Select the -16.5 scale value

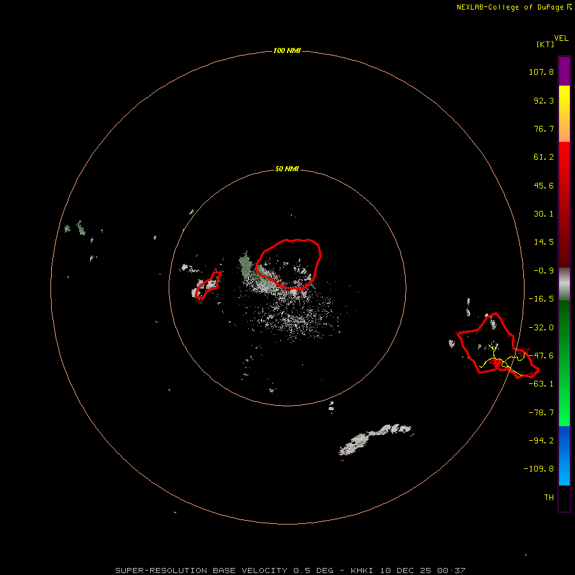[x=541, y=299]
